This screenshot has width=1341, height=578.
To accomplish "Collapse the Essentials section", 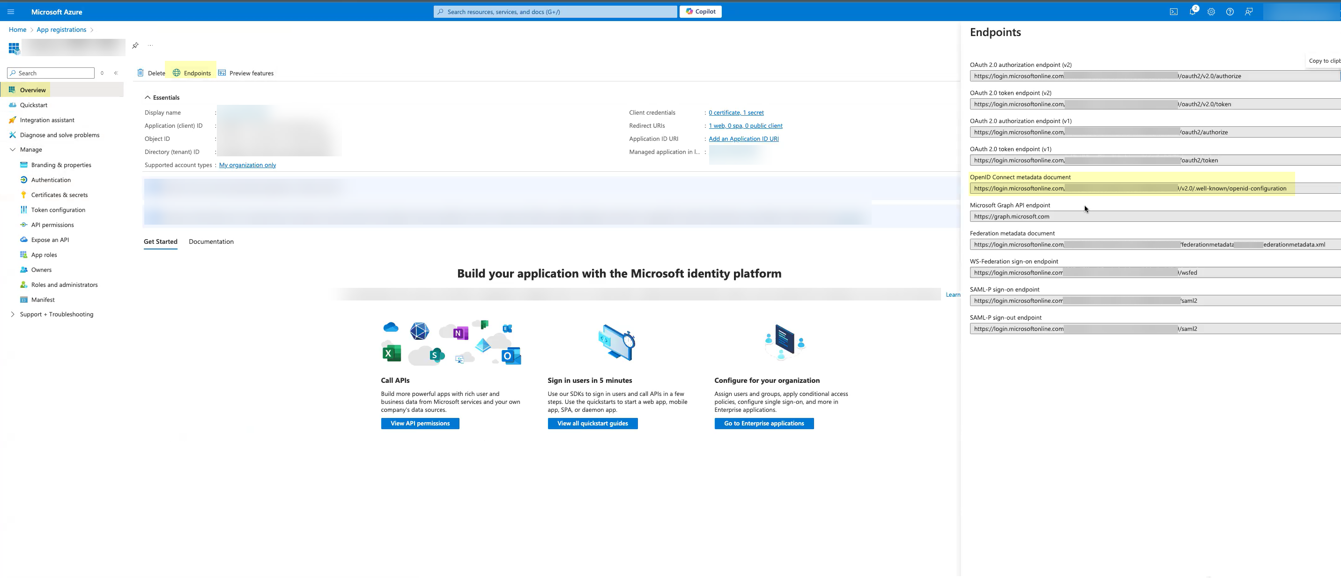I will pyautogui.click(x=148, y=97).
